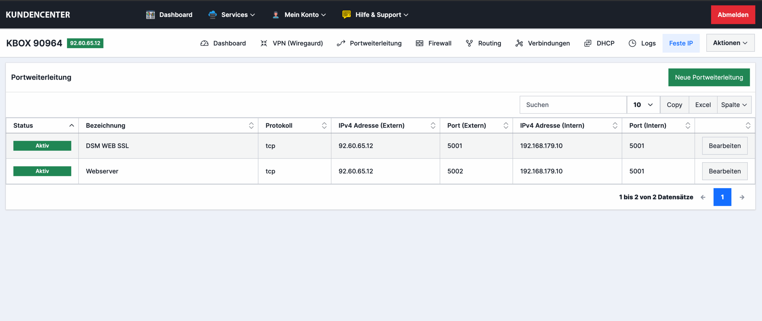
Task: Click the Logs clock icon
Action: click(632, 43)
